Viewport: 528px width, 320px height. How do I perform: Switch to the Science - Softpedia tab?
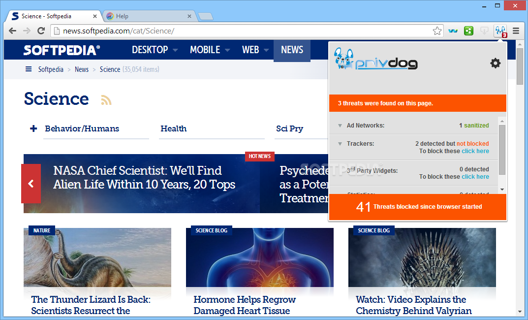(x=54, y=16)
